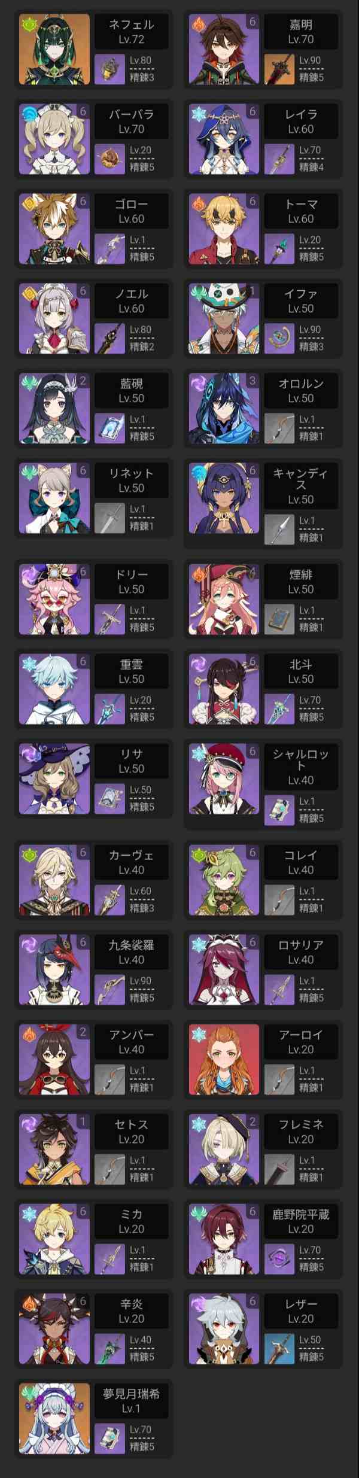The image size is (359, 1478).
Task: Click リサ's catalyst weapon icon
Action: point(109,799)
